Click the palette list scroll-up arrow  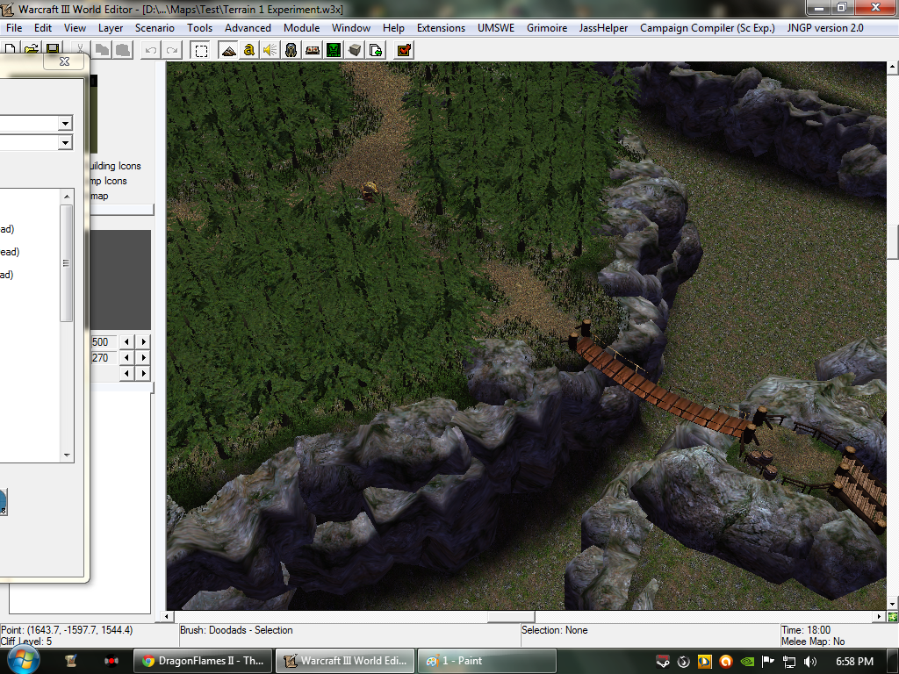coord(67,197)
